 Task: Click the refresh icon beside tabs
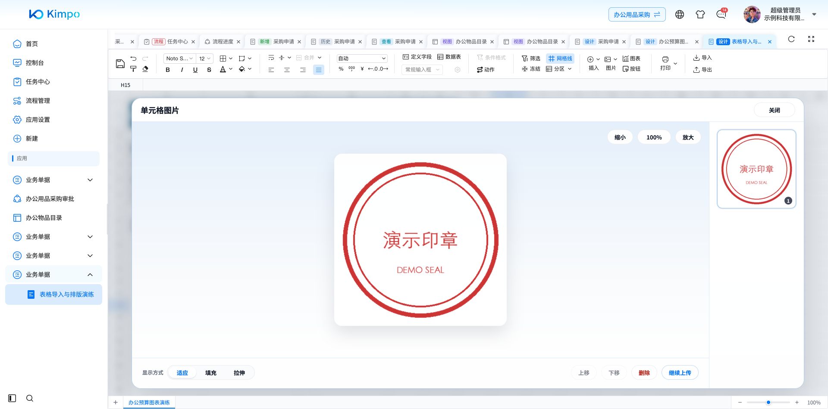click(791, 39)
